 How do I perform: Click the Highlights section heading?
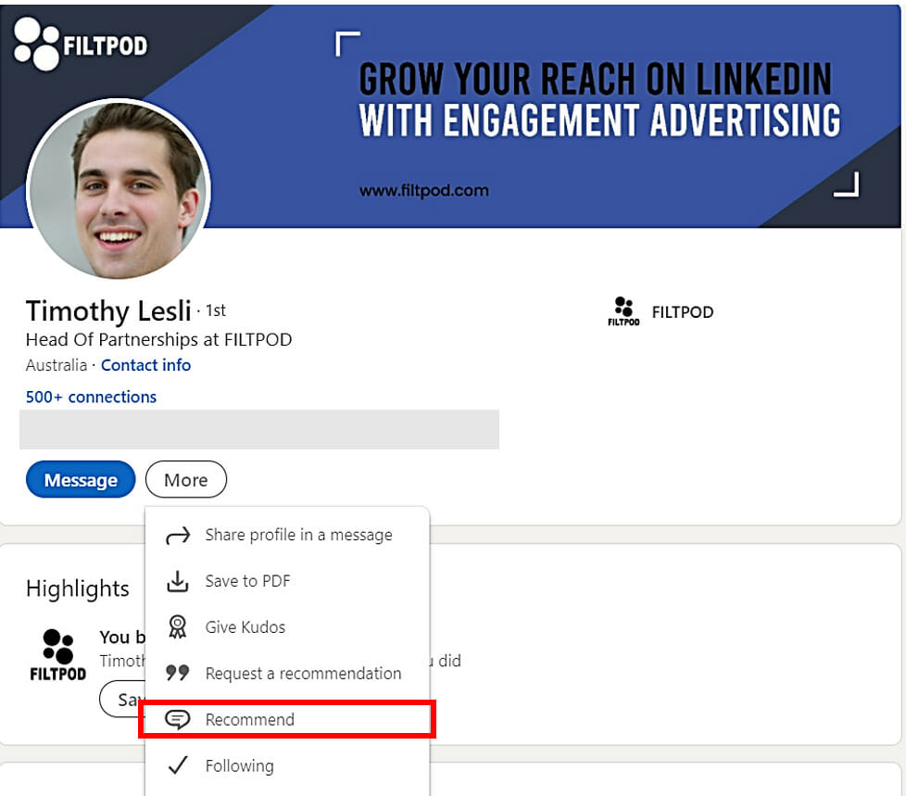tap(78, 588)
